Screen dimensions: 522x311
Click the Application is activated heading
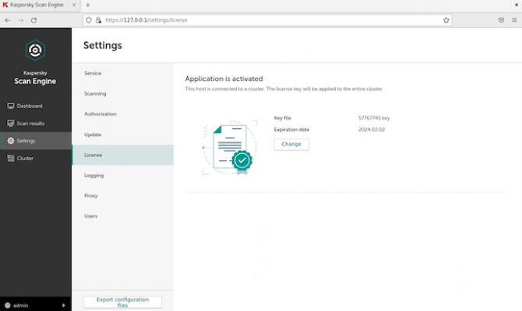[x=224, y=79]
